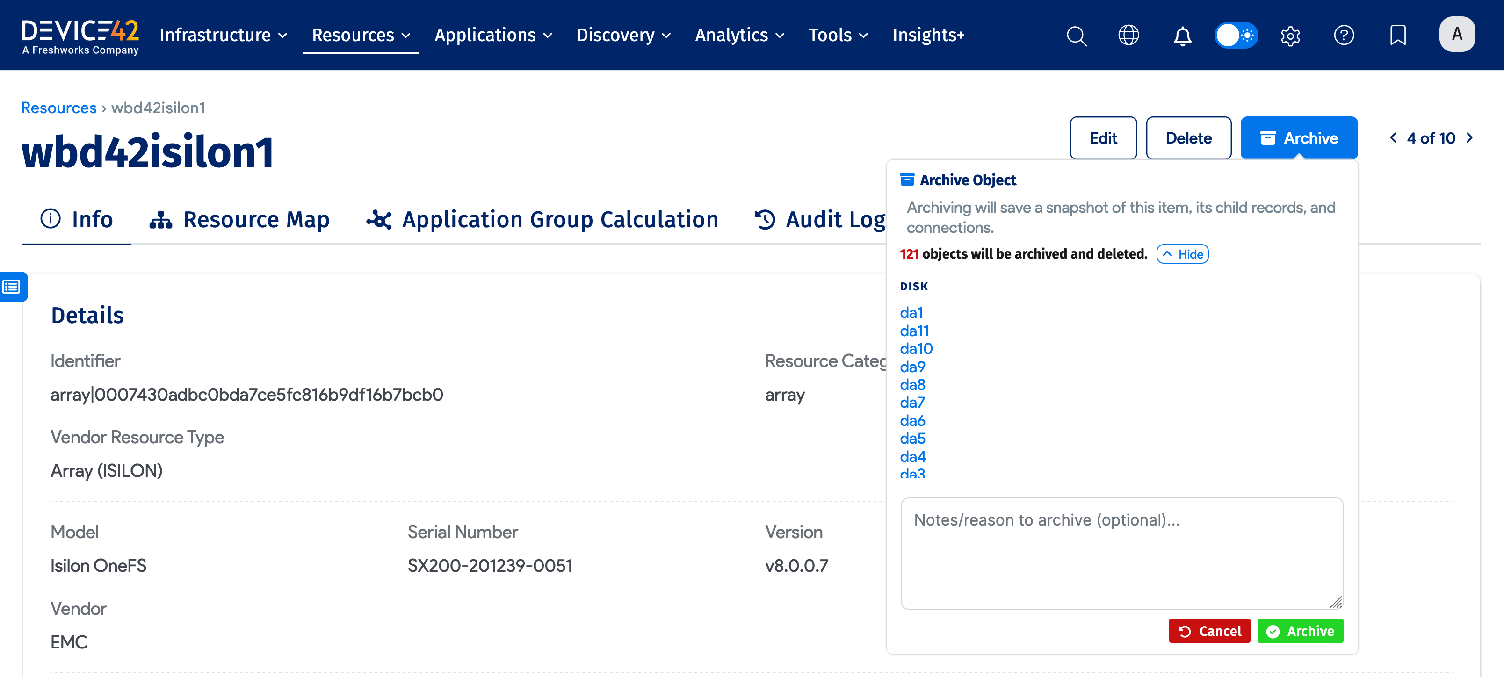1504x677 pixels.
Task: Open the Analytics dropdown menu
Action: [739, 35]
